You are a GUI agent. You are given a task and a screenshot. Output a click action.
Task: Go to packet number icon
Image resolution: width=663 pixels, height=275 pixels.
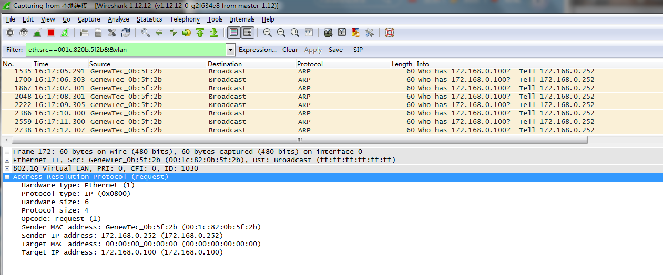pyautogui.click(x=187, y=33)
